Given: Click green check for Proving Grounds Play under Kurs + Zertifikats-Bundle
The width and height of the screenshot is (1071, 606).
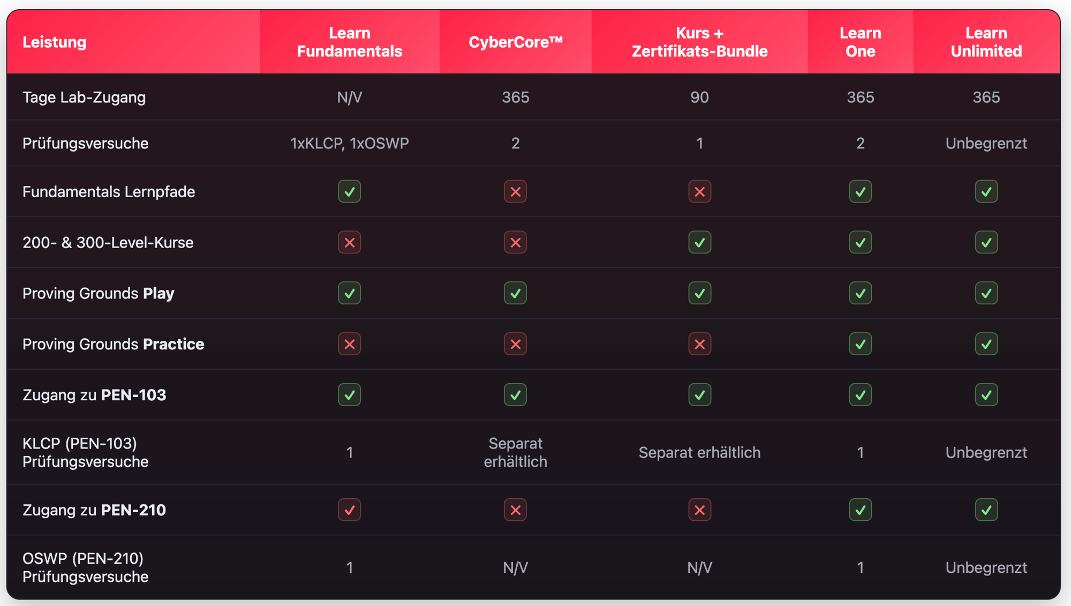Looking at the screenshot, I should tap(699, 293).
